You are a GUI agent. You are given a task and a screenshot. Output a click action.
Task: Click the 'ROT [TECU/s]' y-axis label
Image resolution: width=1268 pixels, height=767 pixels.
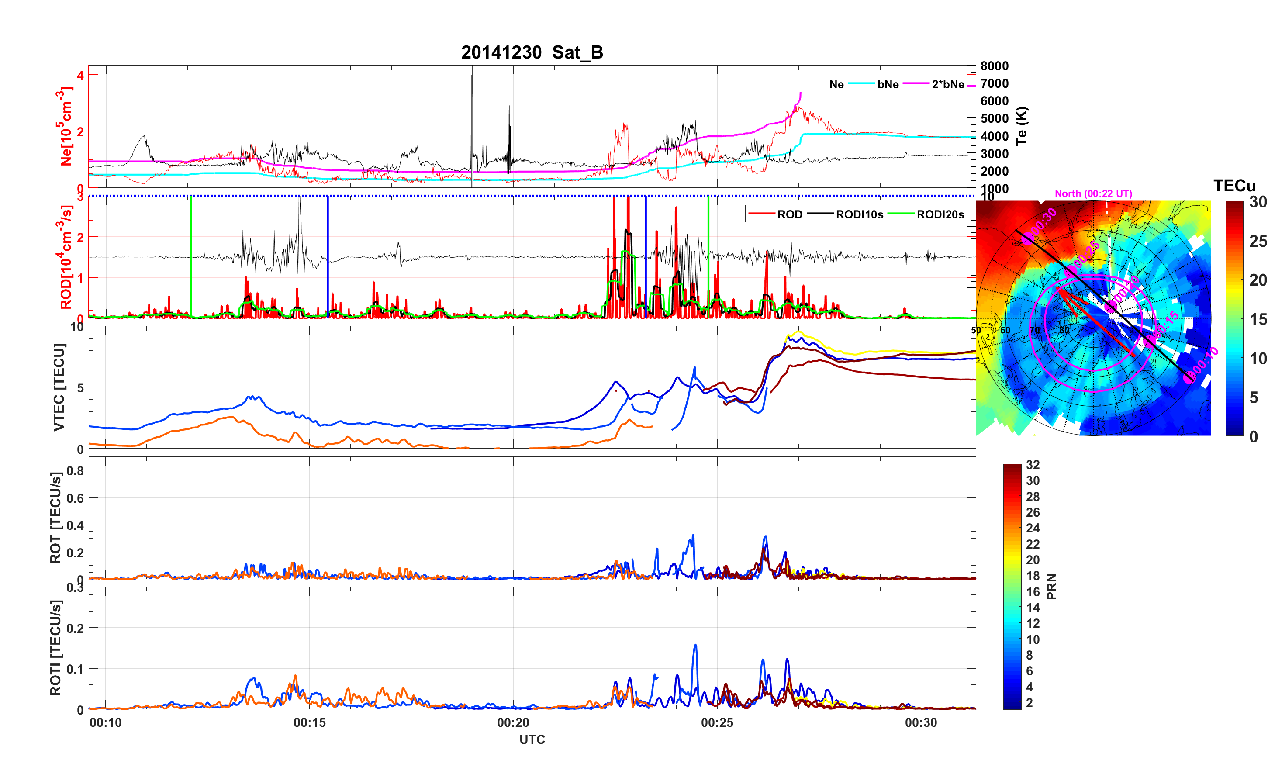pyautogui.click(x=55, y=517)
